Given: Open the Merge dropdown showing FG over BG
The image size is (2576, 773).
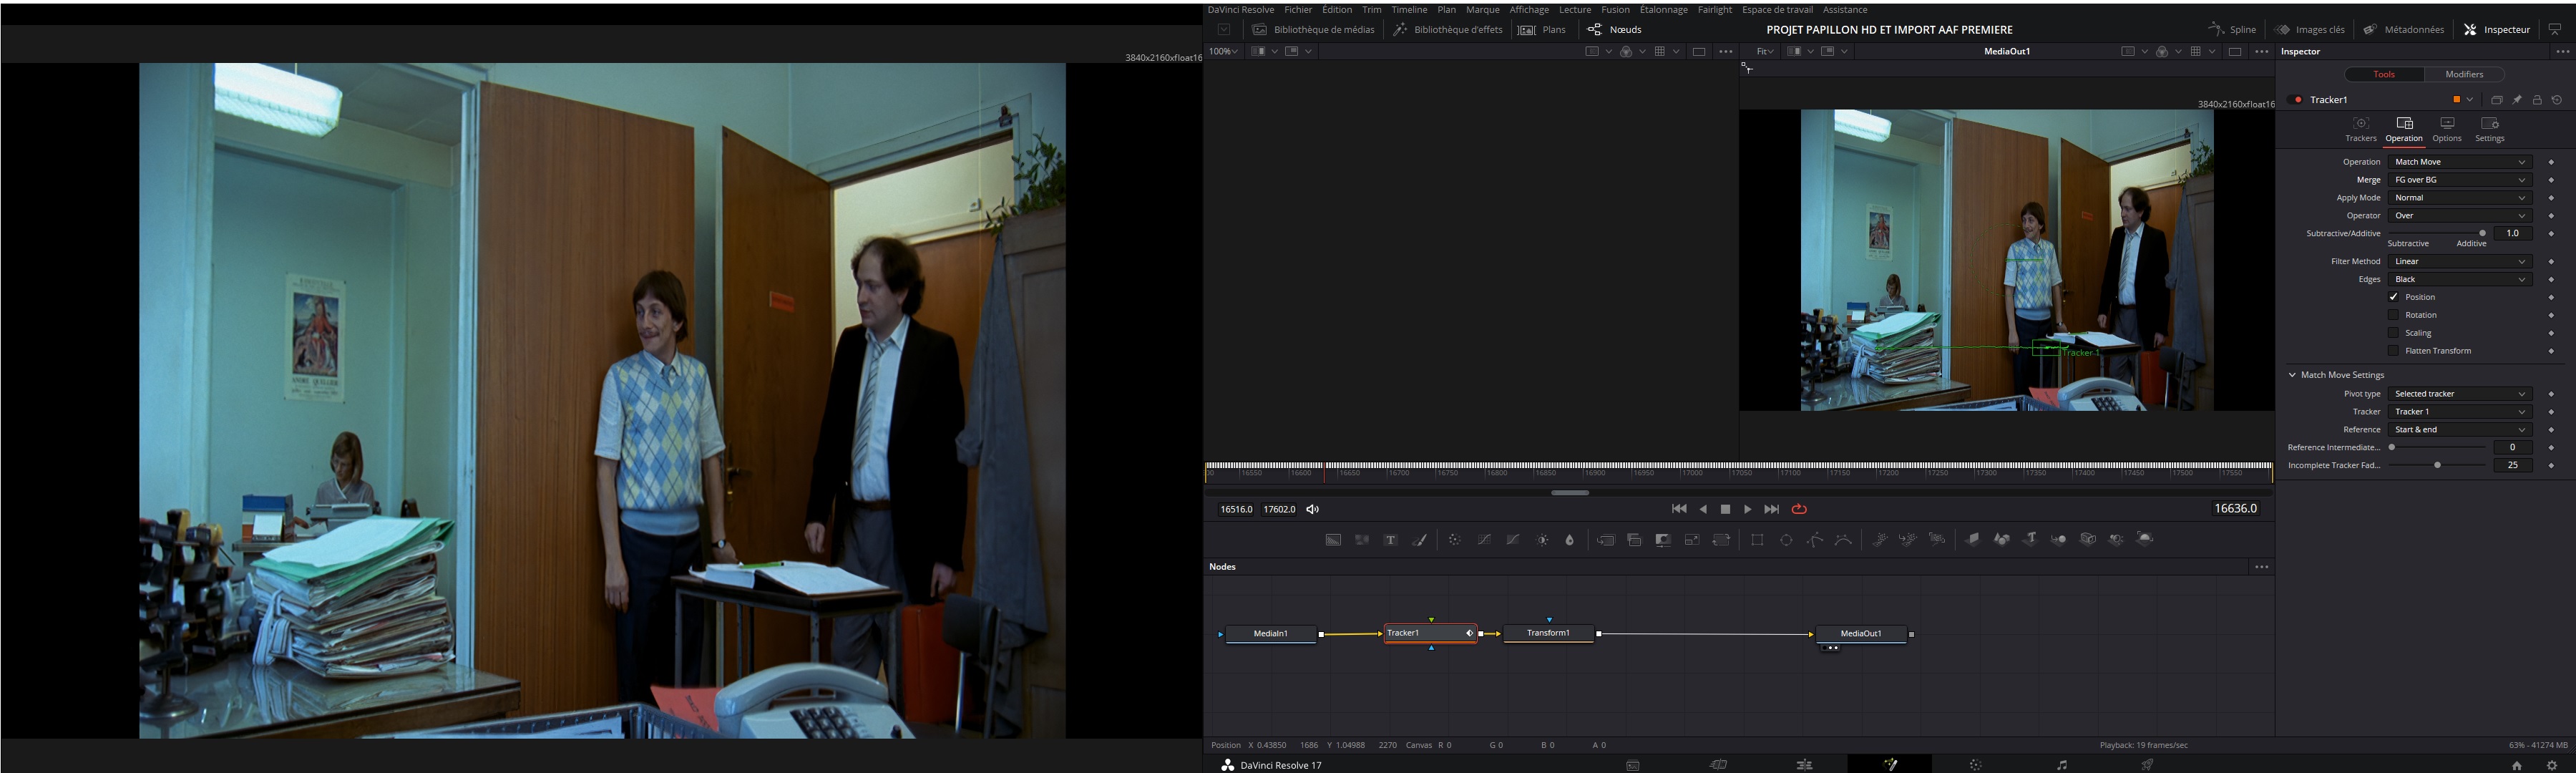Looking at the screenshot, I should [2459, 180].
